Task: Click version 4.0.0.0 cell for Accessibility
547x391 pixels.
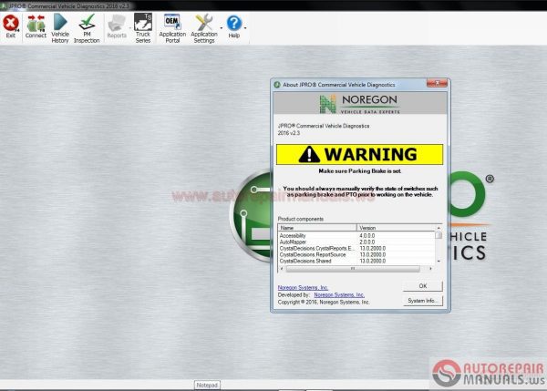Action: (367, 236)
